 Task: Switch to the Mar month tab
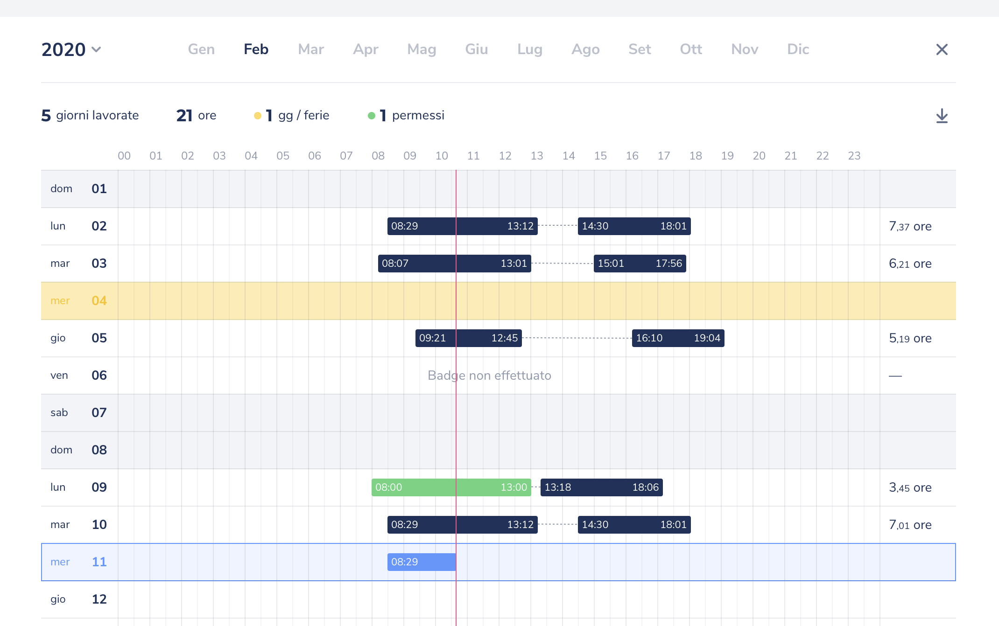coord(311,49)
